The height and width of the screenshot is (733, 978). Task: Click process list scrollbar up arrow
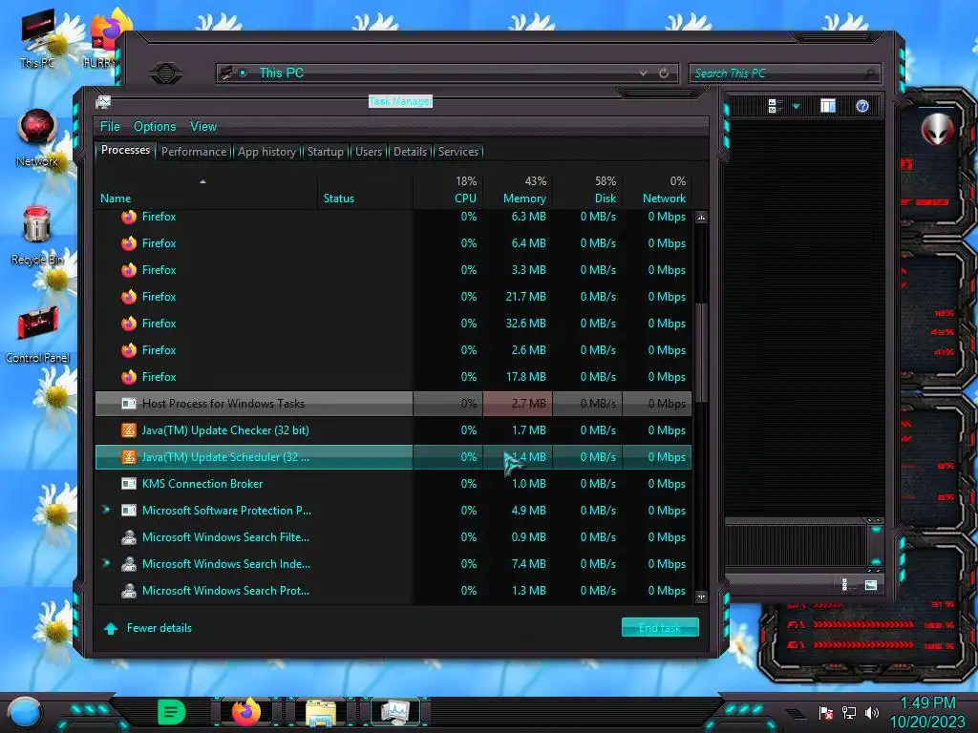pyautogui.click(x=702, y=218)
